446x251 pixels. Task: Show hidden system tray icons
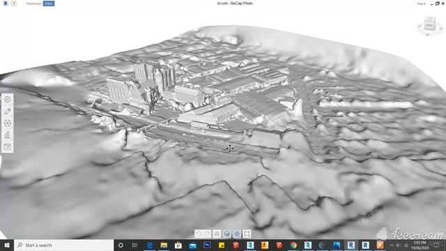click(x=392, y=245)
